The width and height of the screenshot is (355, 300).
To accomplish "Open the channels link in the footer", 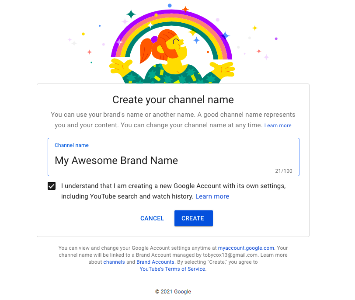I will point(114,262).
